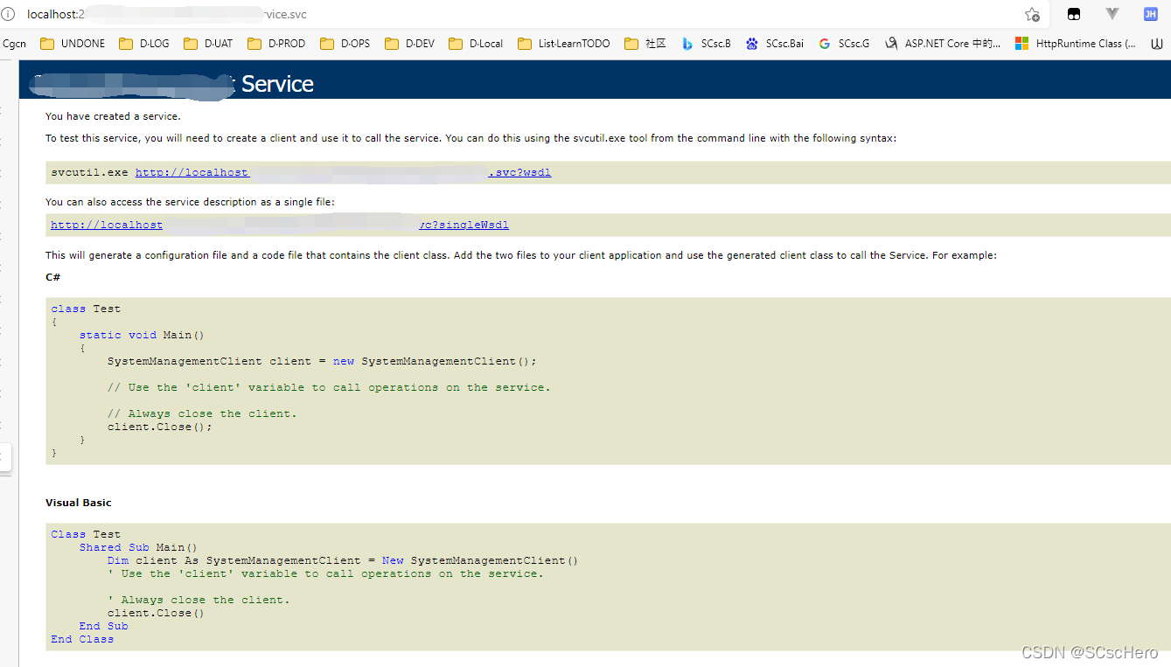Open the SCsc.B Bing bookmark

(x=706, y=43)
